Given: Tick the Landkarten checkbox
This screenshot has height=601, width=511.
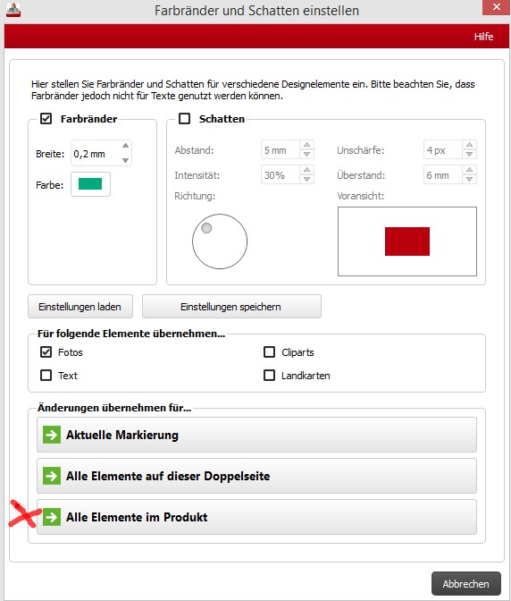Looking at the screenshot, I should tap(269, 375).
